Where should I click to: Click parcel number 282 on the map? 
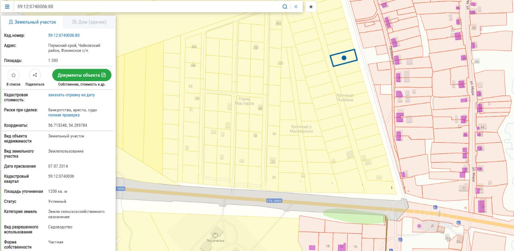click(x=256, y=47)
